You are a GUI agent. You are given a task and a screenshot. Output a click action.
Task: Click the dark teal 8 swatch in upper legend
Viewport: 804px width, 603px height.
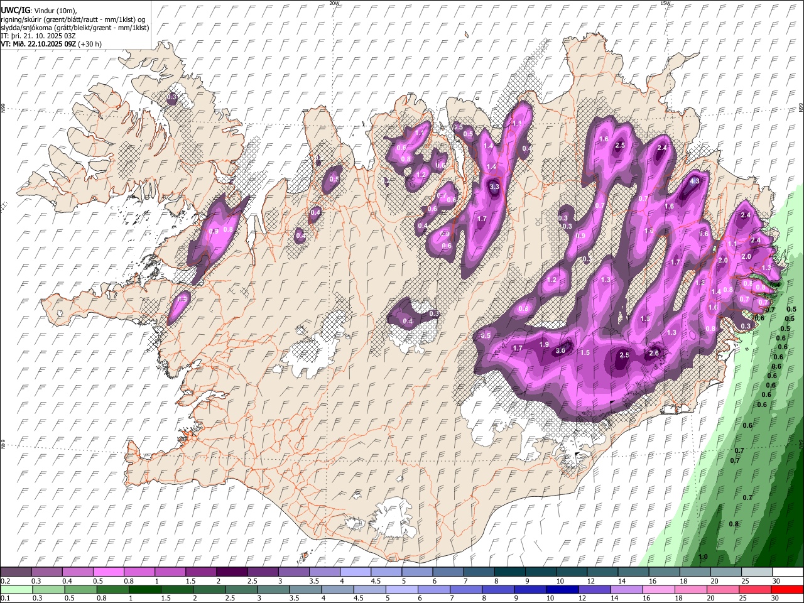(510, 572)
